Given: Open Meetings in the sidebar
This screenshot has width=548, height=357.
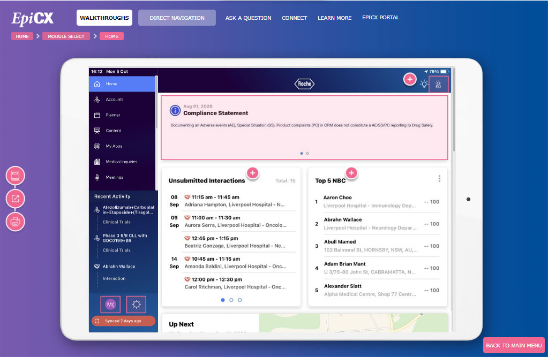Looking at the screenshot, I should pyautogui.click(x=122, y=178).
